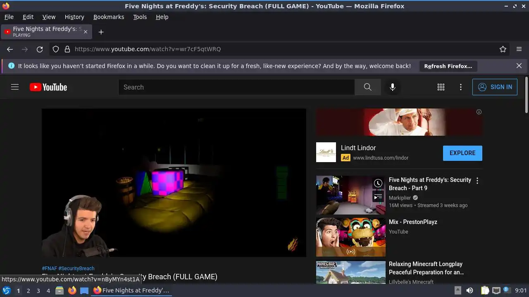Start voice search with the microphone
Viewport: 529px width, 297px height.
(393, 87)
